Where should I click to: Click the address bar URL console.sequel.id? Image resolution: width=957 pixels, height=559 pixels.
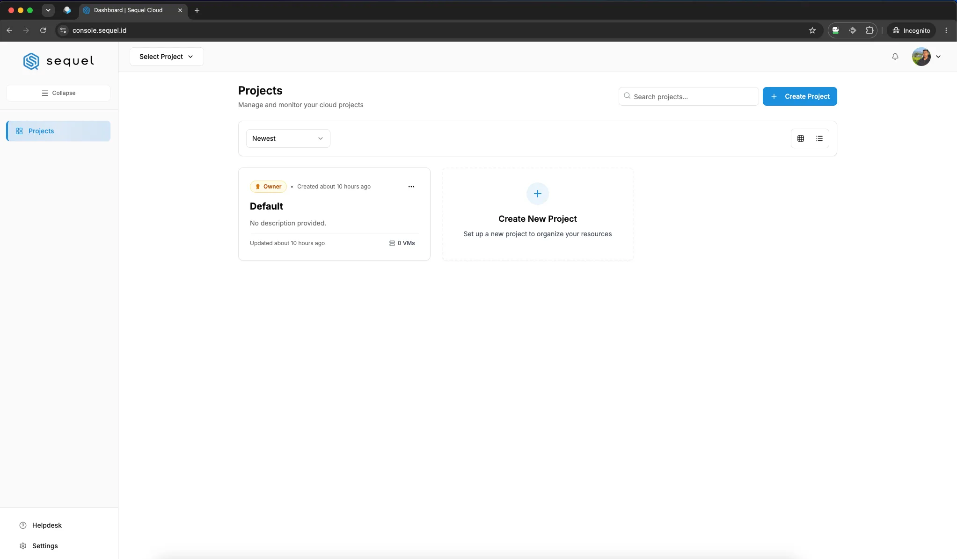coord(99,30)
